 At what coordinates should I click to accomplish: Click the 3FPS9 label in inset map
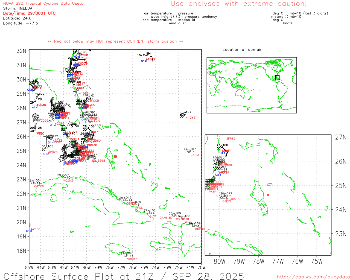[231, 139]
